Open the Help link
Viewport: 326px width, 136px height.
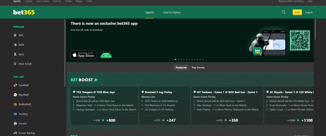click(310, 1)
